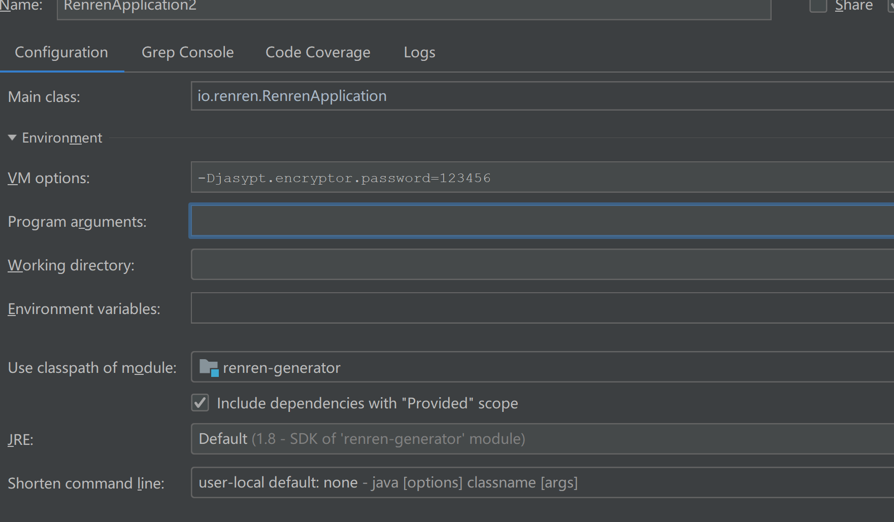Viewport: 894px width, 522px height.
Task: Open the Shorten command line dropdown
Action: pyautogui.click(x=542, y=482)
